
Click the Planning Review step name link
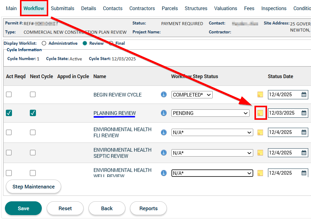pos(114,113)
